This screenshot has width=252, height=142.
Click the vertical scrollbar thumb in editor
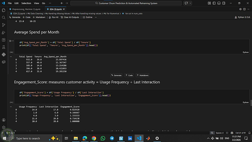(x=251, y=103)
